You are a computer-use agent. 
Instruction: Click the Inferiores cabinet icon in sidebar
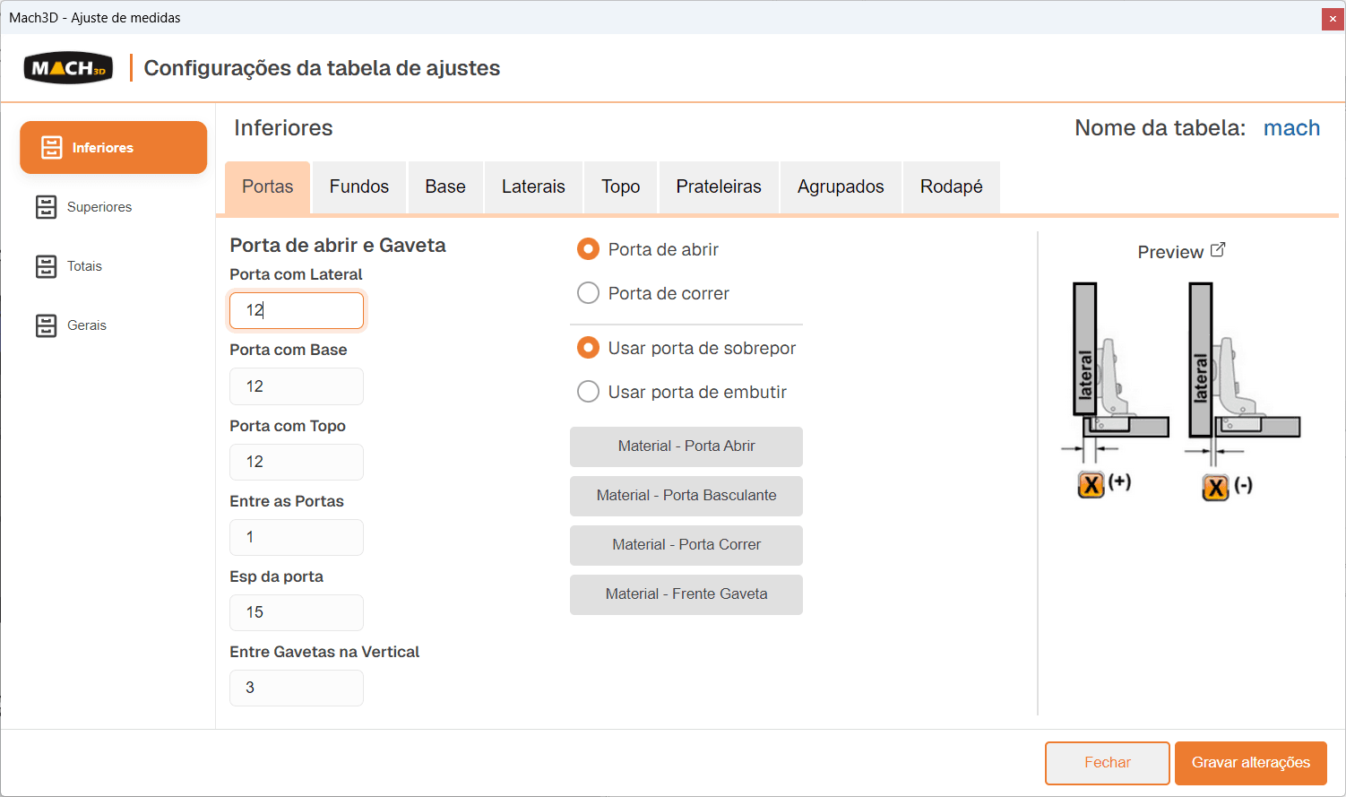point(52,148)
